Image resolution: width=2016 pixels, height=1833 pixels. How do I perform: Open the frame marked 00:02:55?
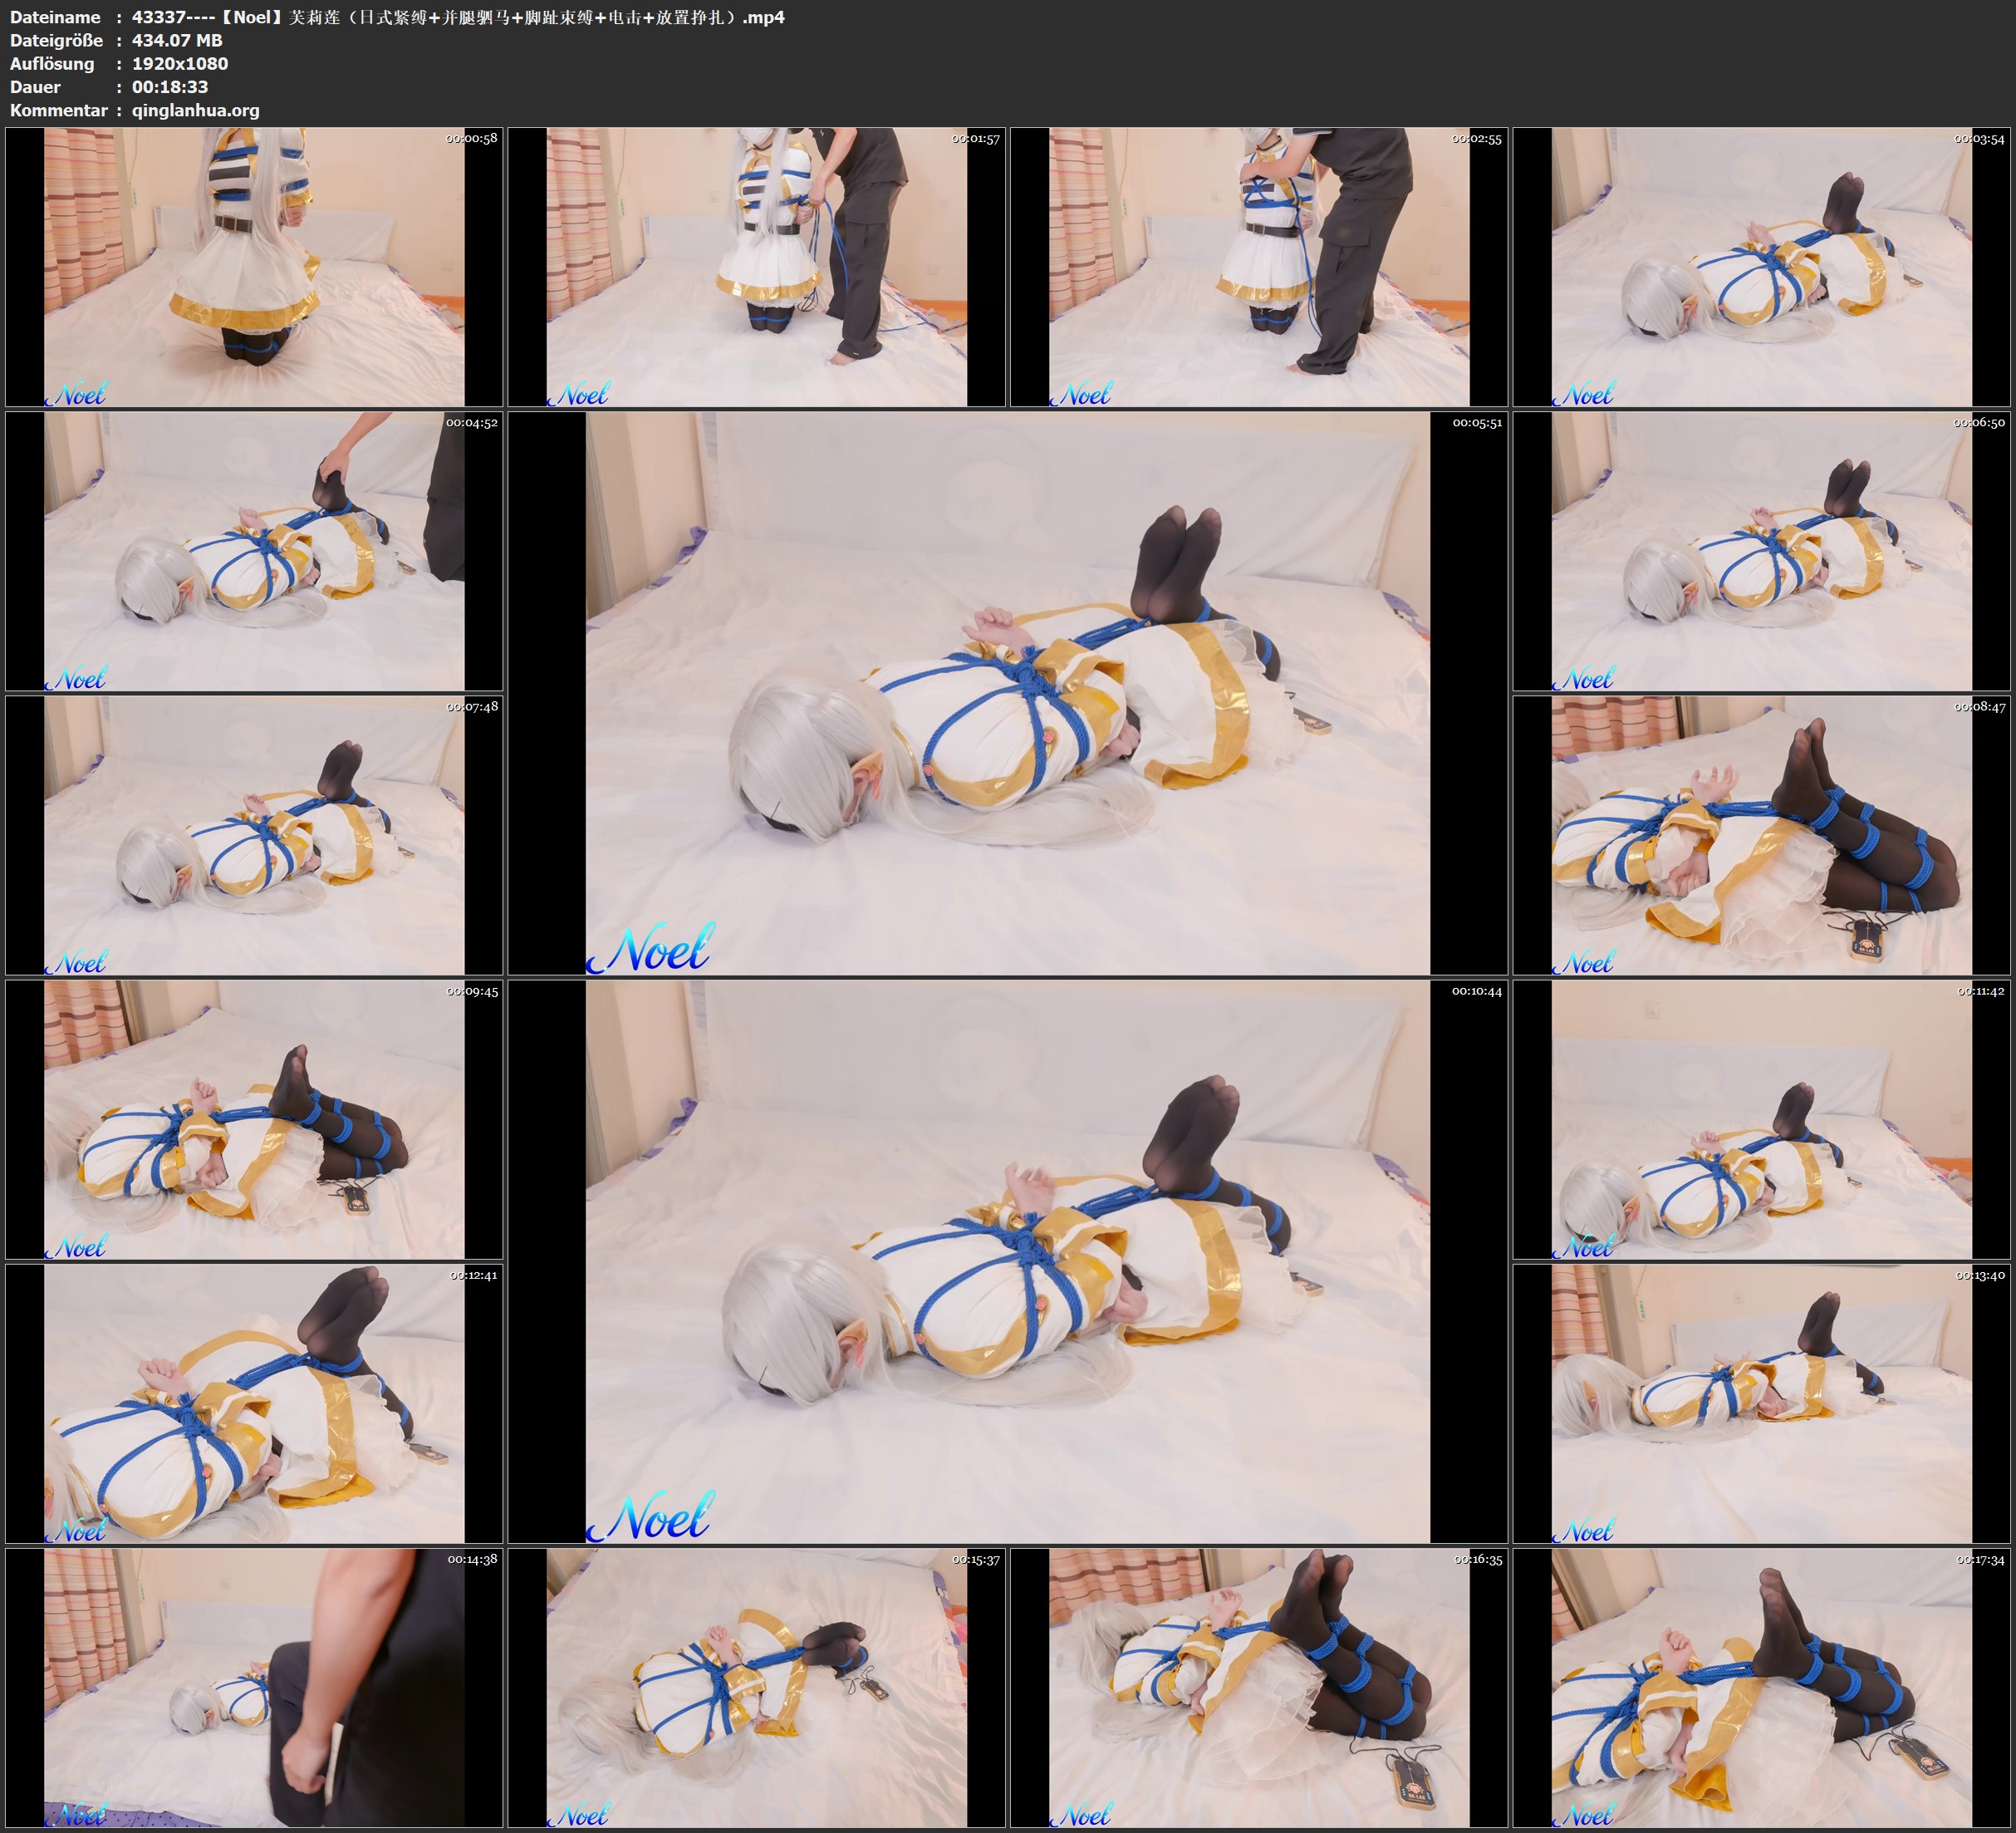pyautogui.click(x=1259, y=268)
